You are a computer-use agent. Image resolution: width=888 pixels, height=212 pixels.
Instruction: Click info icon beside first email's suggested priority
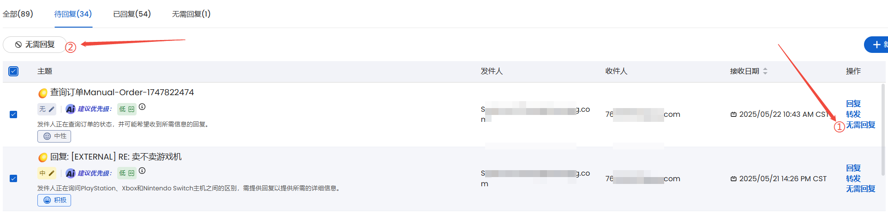pyautogui.click(x=142, y=107)
